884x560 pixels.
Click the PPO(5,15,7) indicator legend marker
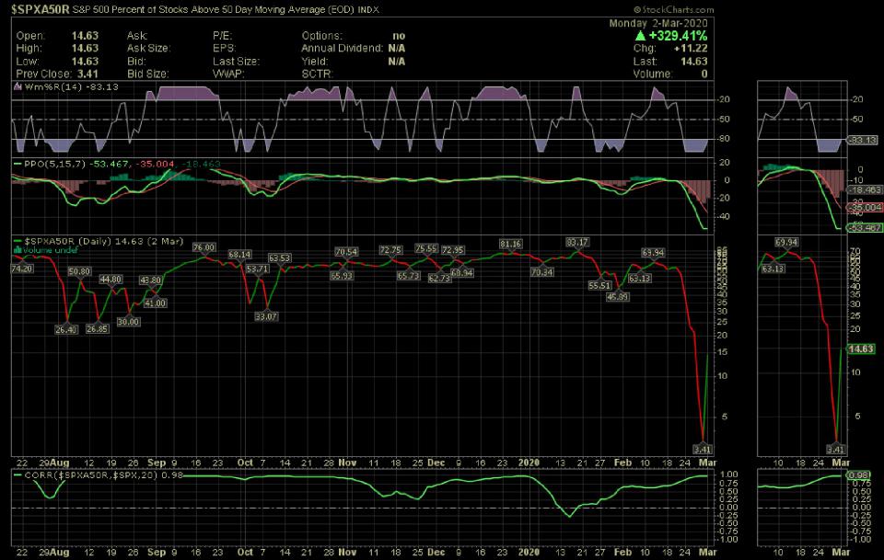tap(16, 163)
